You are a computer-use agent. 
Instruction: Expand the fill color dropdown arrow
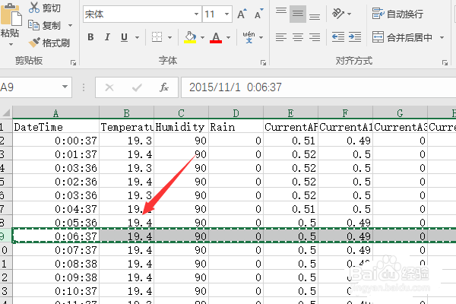pos(202,37)
